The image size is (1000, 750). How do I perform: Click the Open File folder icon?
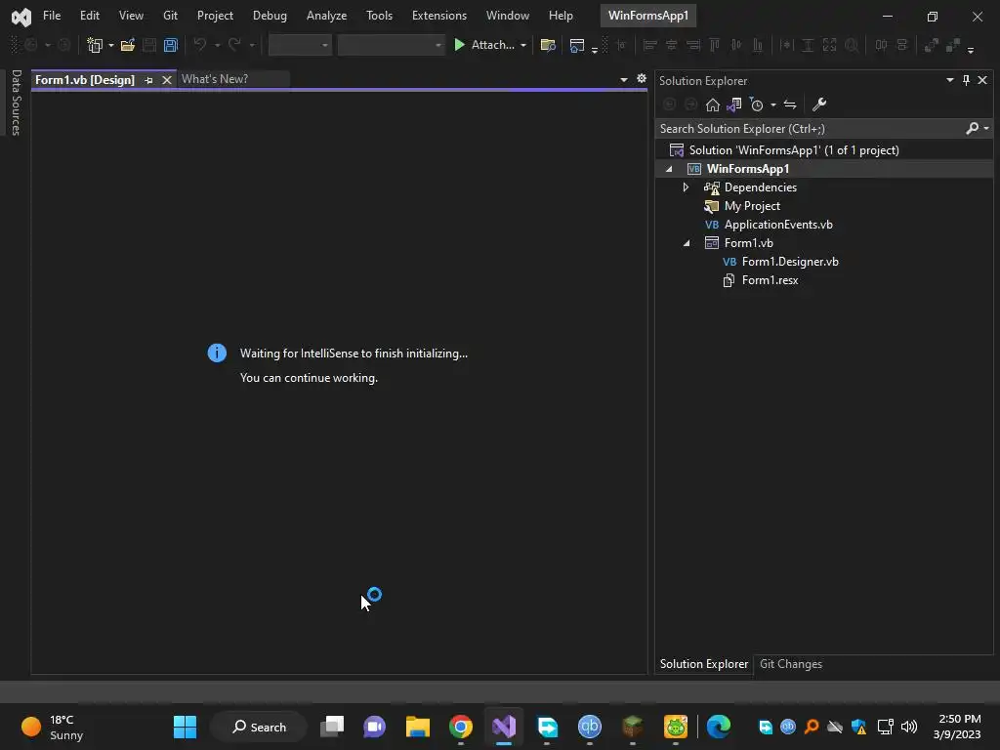point(128,45)
